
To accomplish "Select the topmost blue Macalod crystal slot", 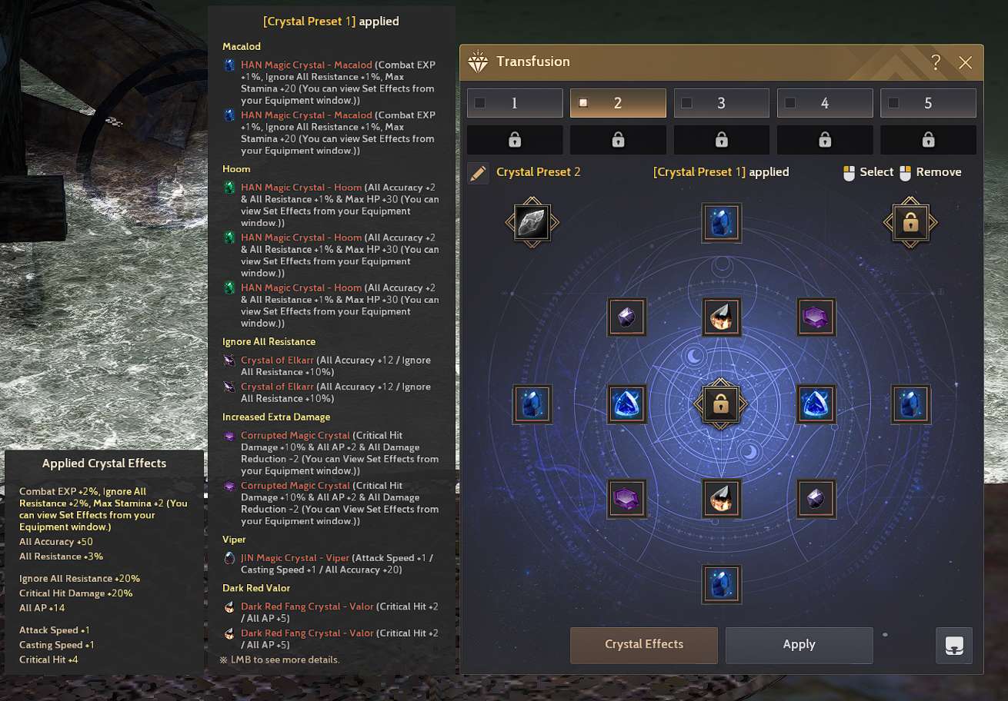I will tap(722, 223).
